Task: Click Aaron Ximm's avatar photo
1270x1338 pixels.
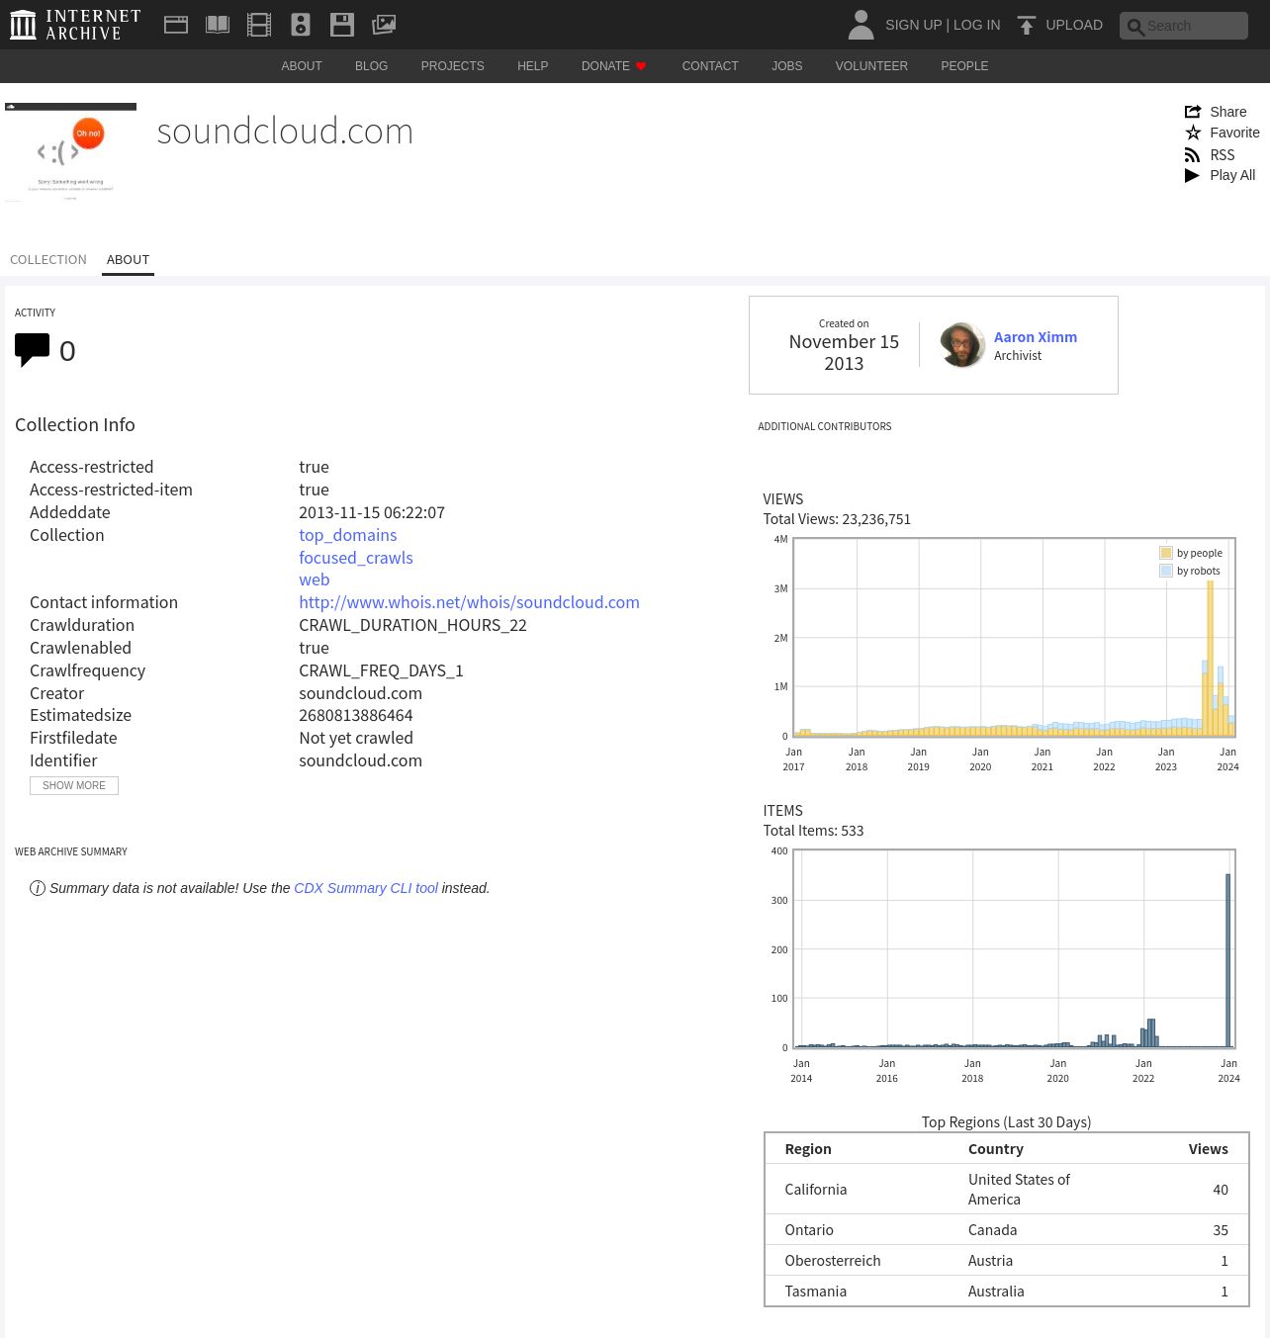Action: point(961,345)
